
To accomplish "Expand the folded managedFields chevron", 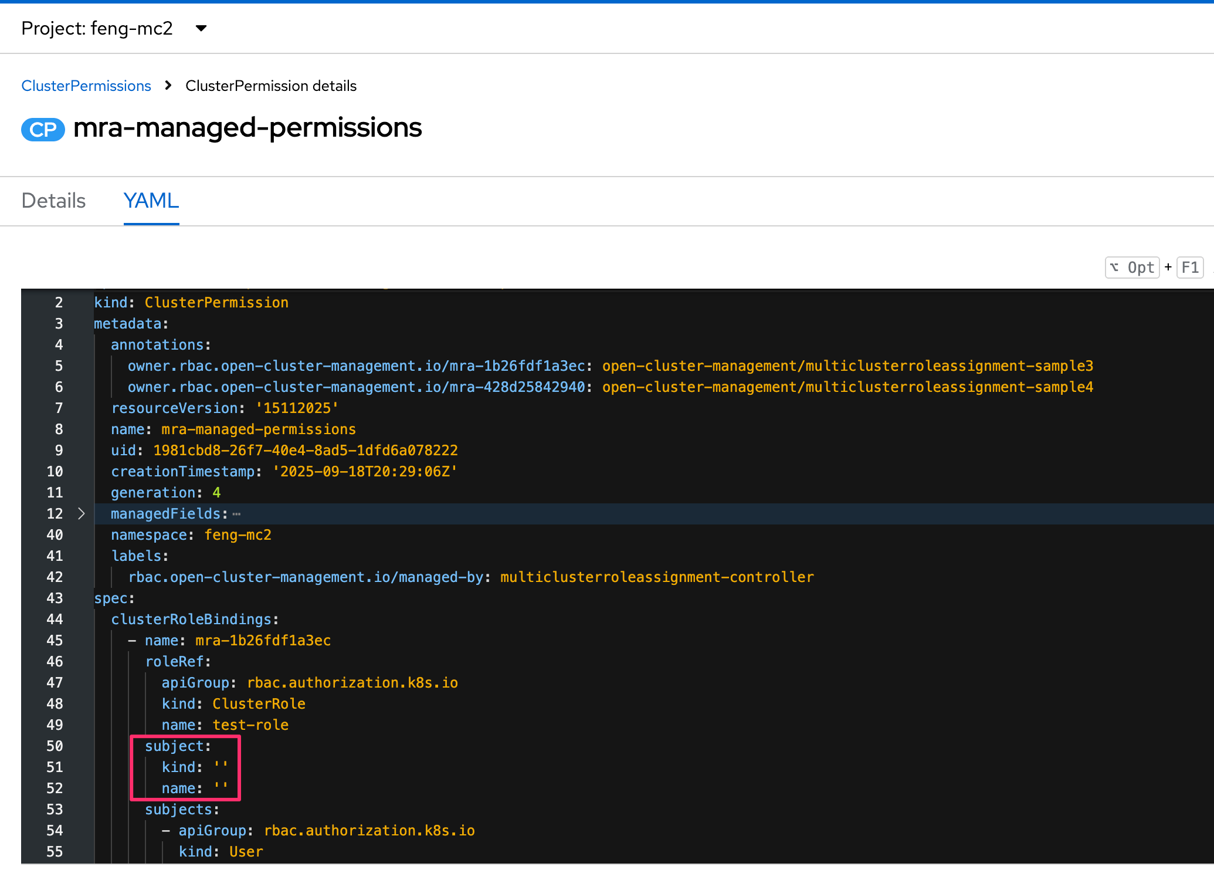I will 82,513.
